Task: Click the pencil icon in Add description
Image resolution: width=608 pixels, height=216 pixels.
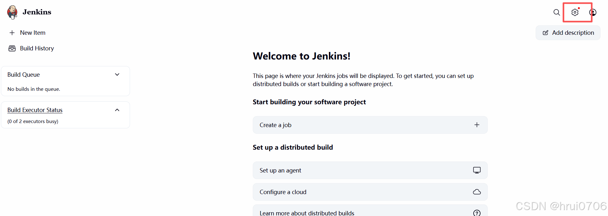Action: click(x=545, y=33)
